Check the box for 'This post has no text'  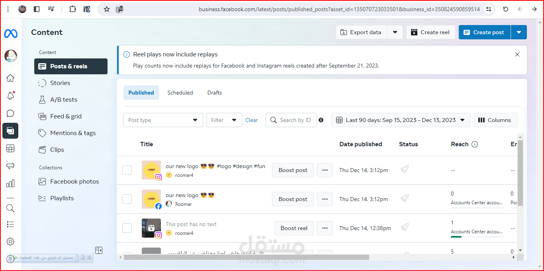pyautogui.click(x=127, y=228)
